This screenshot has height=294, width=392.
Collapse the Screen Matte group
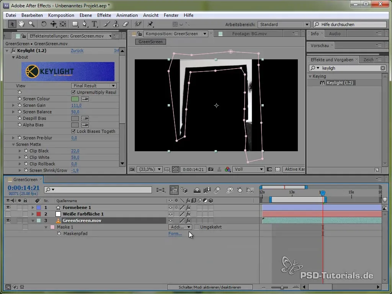(x=13, y=144)
